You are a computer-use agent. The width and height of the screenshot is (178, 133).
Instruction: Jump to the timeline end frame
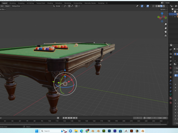pos(76,118)
